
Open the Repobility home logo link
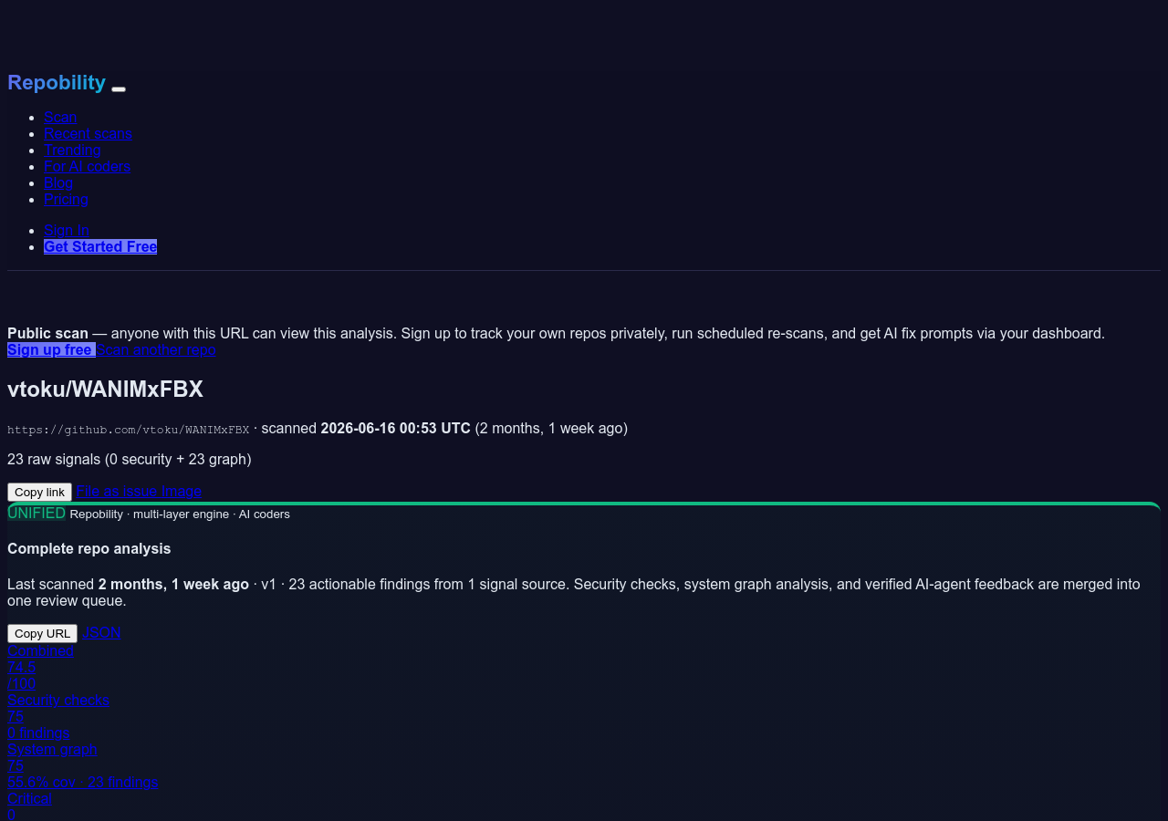pyautogui.click(x=57, y=82)
